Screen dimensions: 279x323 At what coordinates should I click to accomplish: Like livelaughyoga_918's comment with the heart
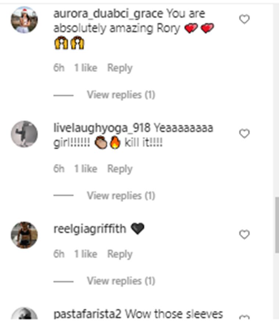pos(244,134)
